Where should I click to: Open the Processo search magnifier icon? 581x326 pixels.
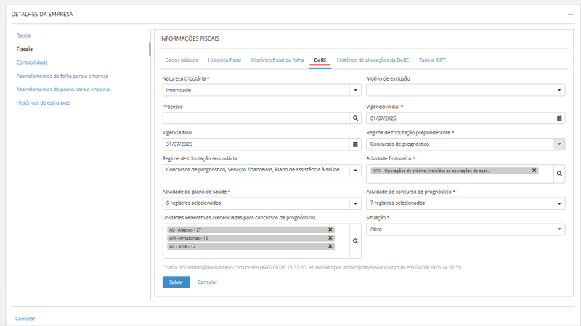[355, 118]
